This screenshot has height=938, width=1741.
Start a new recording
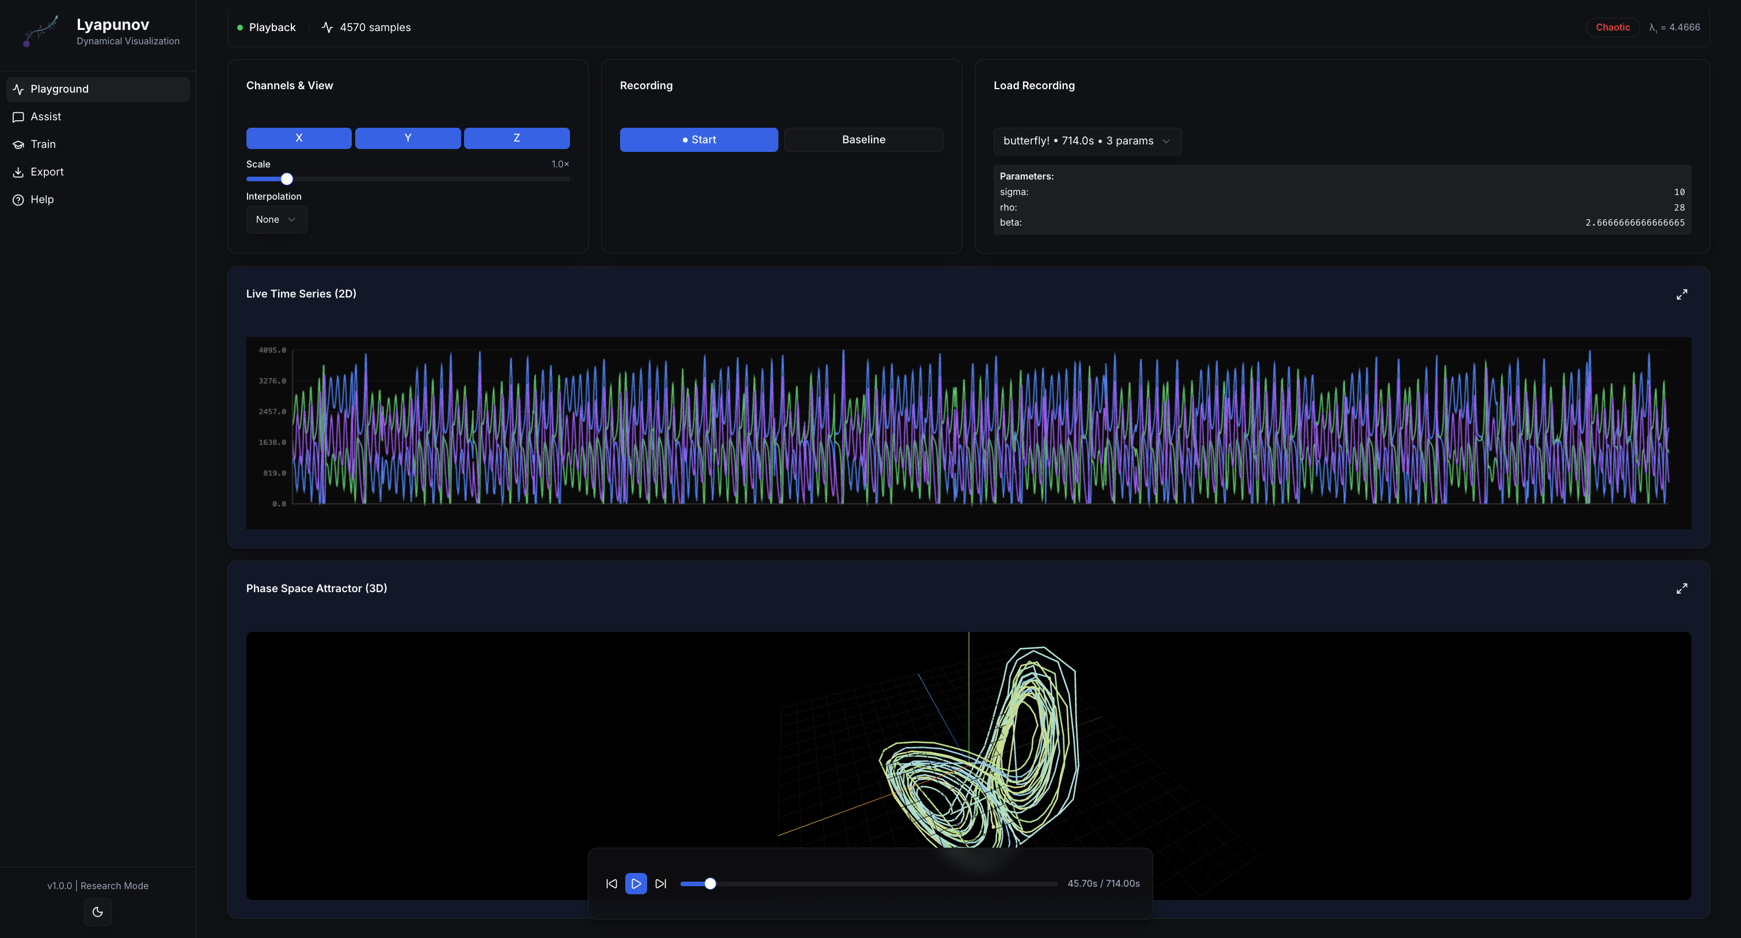tap(698, 140)
